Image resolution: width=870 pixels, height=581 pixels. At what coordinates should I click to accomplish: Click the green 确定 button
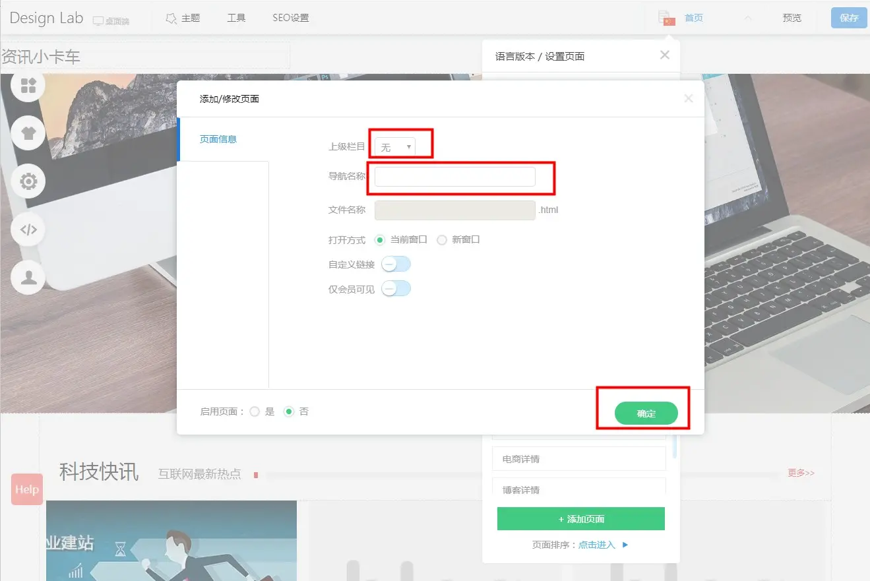tap(646, 413)
